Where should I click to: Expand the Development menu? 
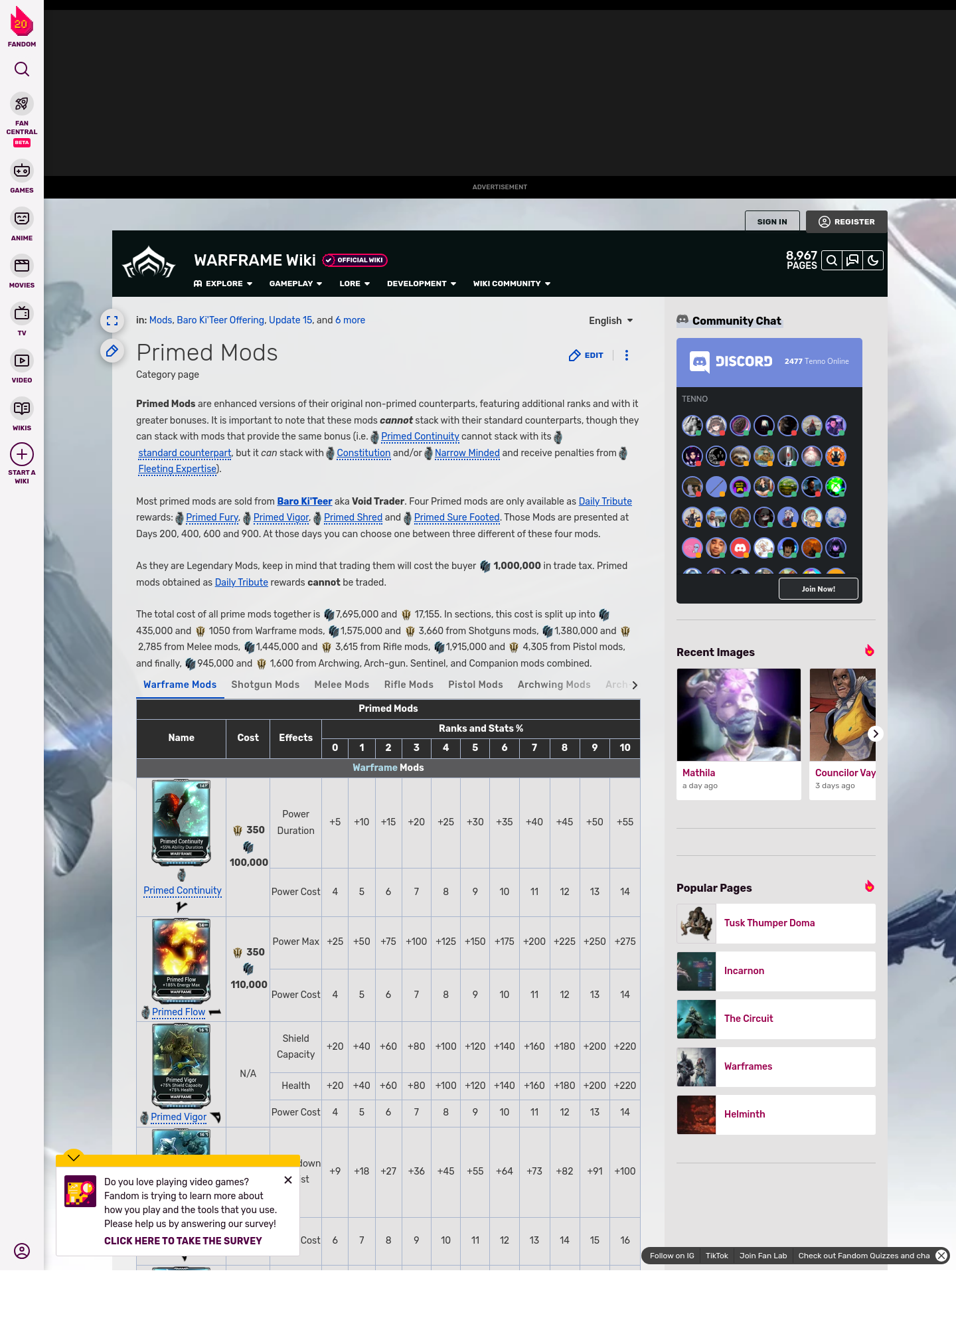point(422,284)
